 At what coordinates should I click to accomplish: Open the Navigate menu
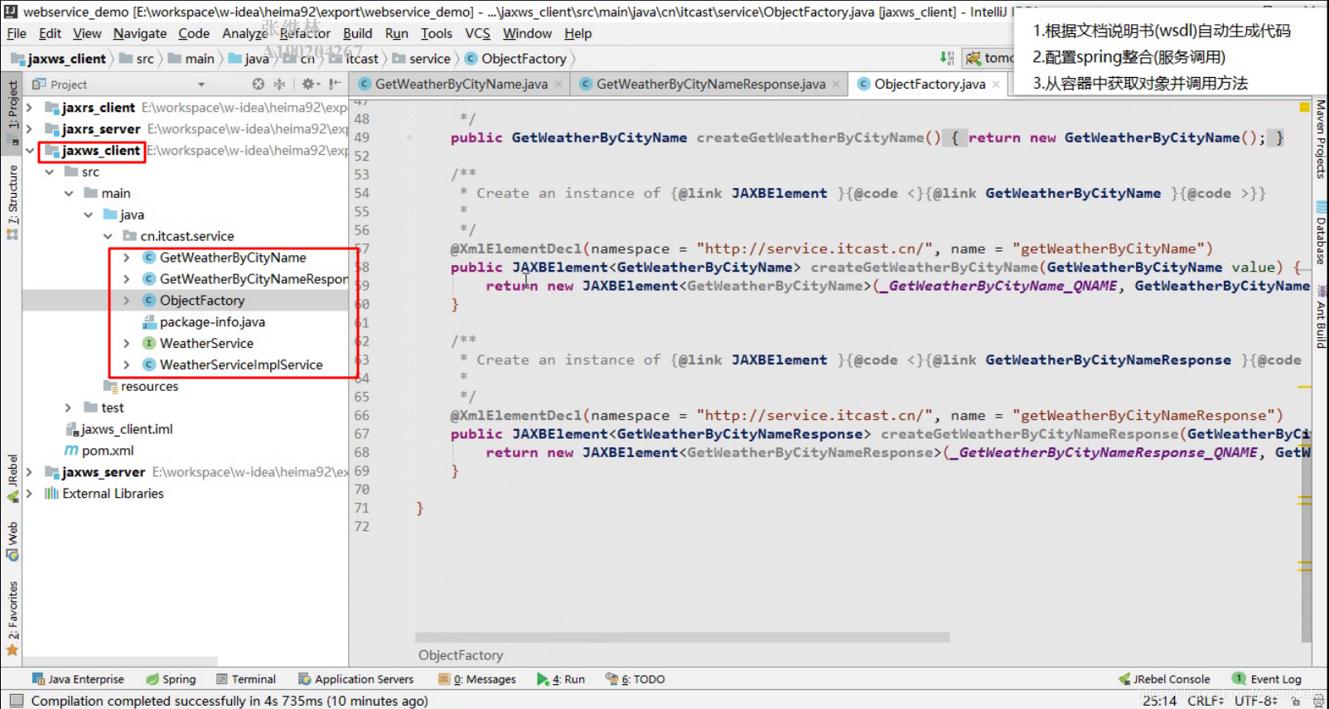140,33
